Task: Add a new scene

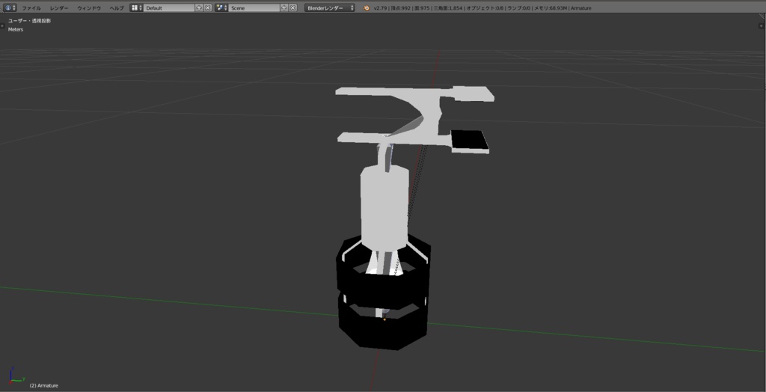Action: (x=284, y=7)
